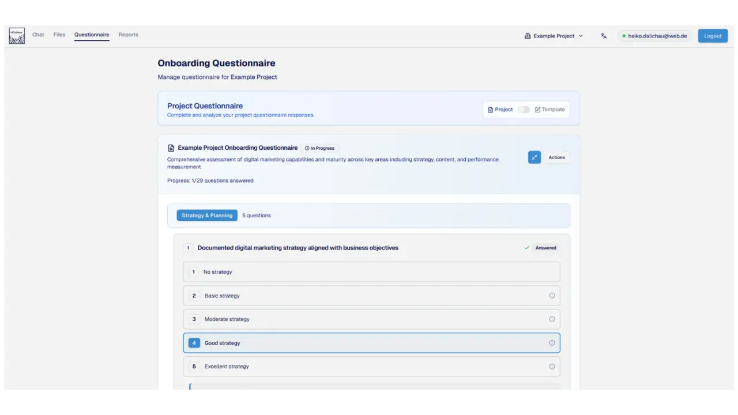Open the Actions menu
Image resolution: width=738 pixels, height=415 pixels.
click(x=556, y=157)
